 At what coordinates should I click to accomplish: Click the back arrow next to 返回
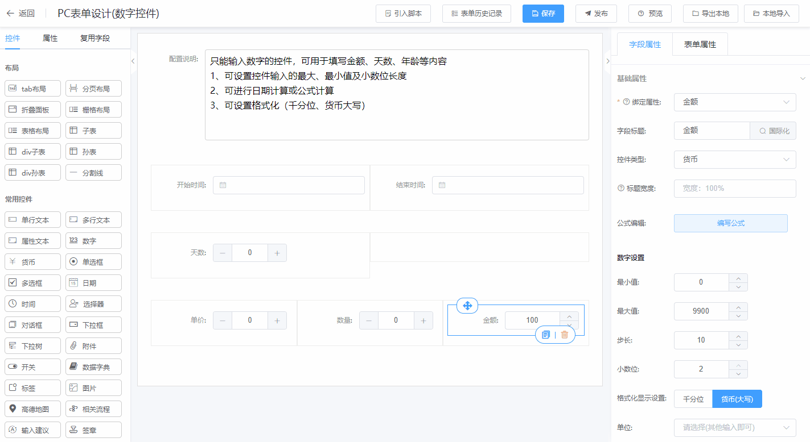coord(10,14)
